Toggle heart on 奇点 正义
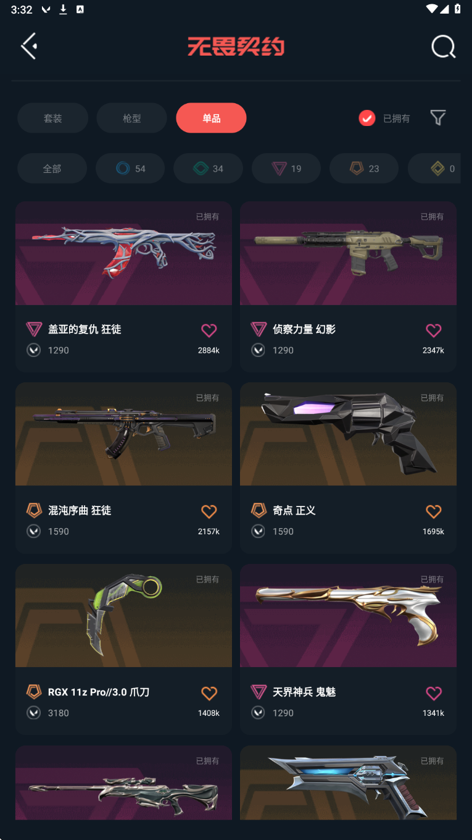 434,511
